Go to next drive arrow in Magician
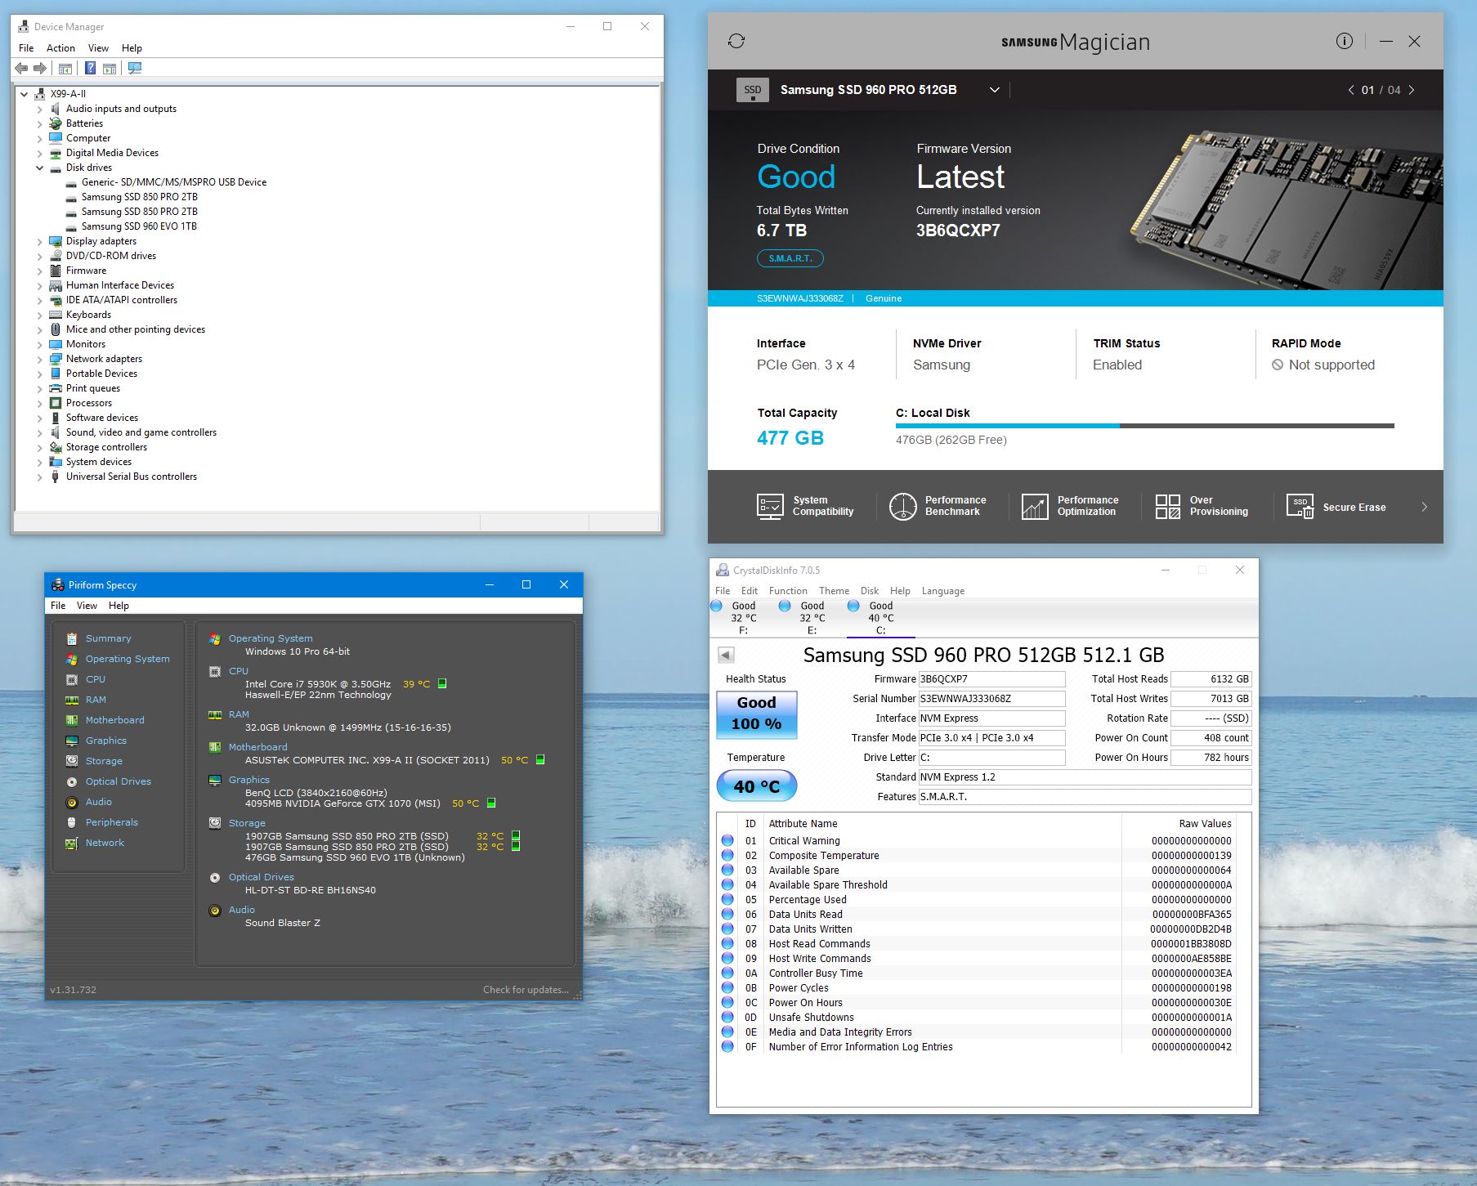This screenshot has width=1477, height=1186. pyautogui.click(x=1412, y=90)
